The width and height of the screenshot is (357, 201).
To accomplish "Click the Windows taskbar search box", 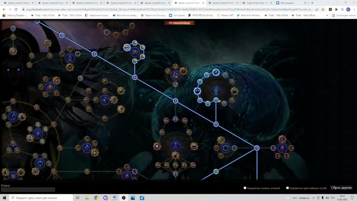I will click(x=41, y=198).
